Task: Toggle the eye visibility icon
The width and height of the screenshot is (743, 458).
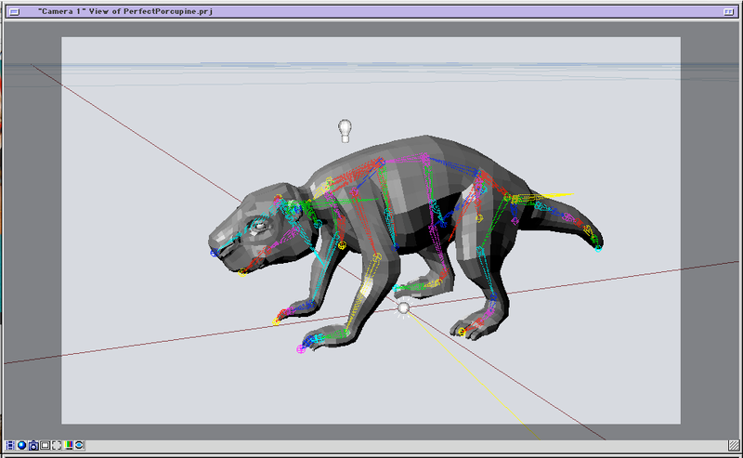Action: tap(80, 446)
